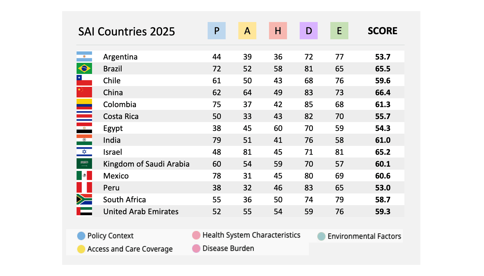Click the SCORE column header
This screenshot has height=276, width=484.
point(382,31)
